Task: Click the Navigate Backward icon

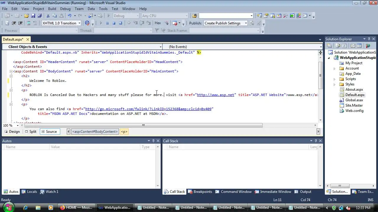Action: [90, 16]
